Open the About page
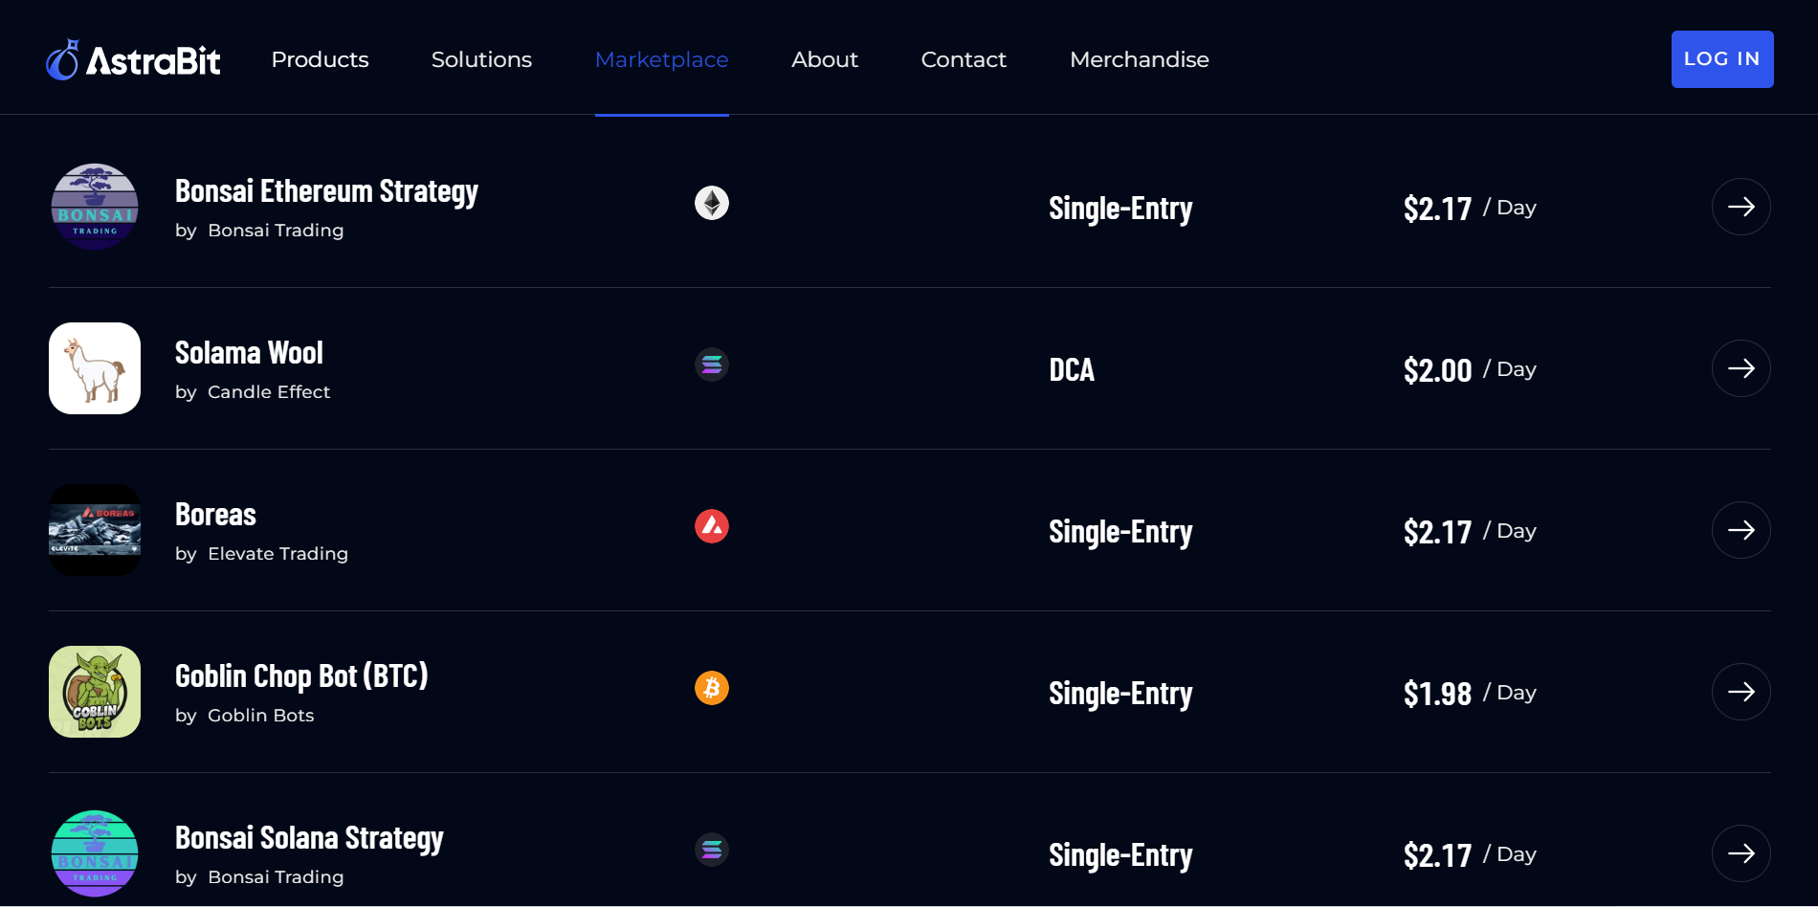The height and width of the screenshot is (907, 1818). [824, 59]
